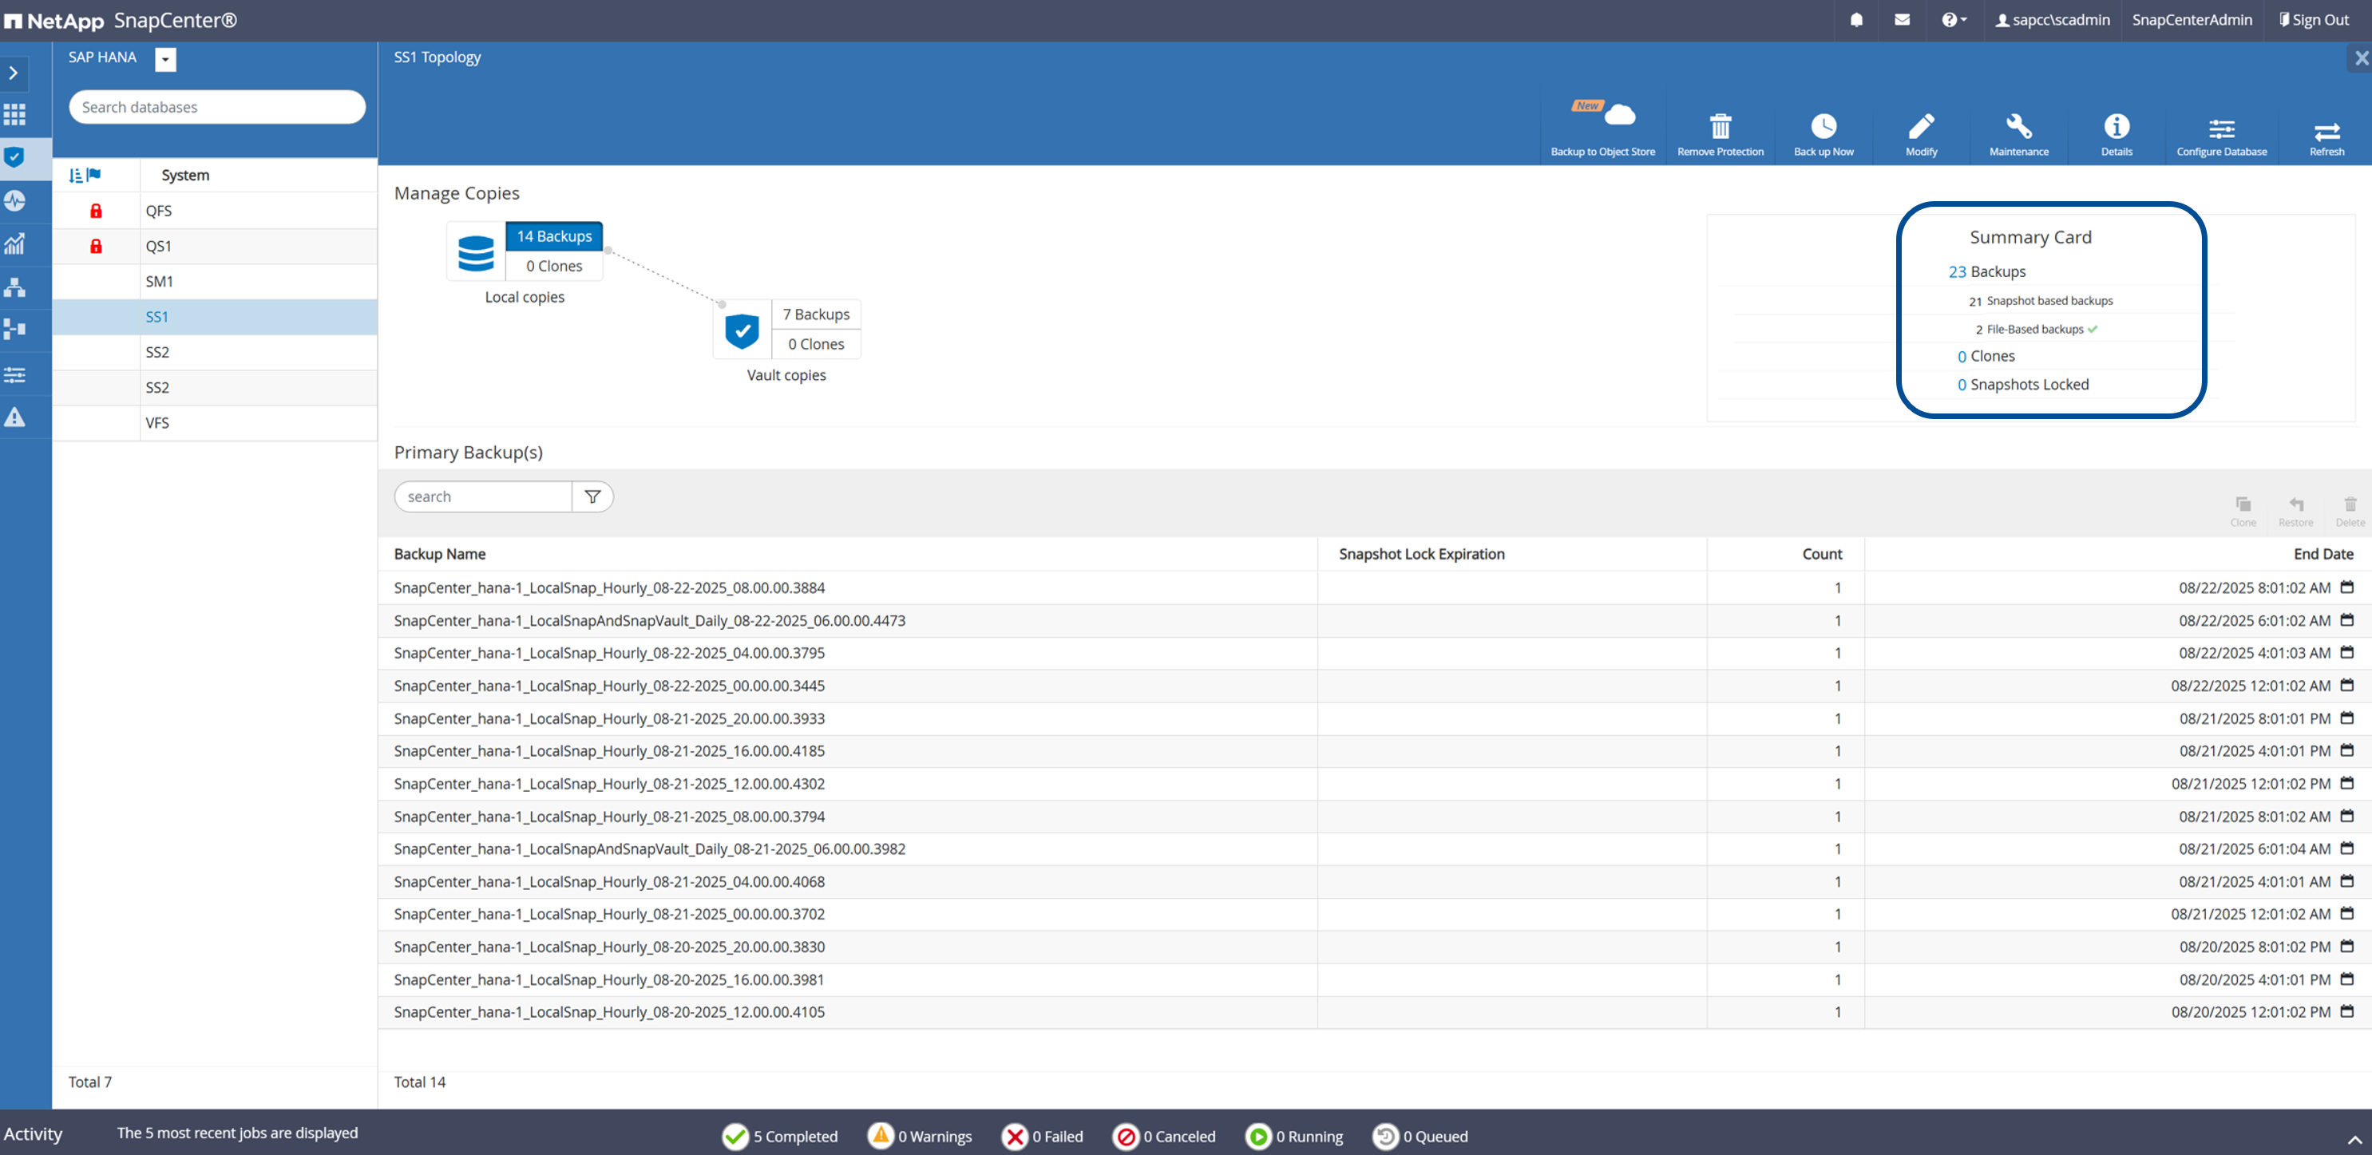Open the Modify pencil icon
Viewport: 2372px width, 1155px height.
coord(1920,127)
